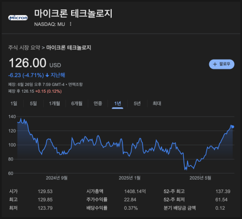The height and width of the screenshot is (219, 242).
Task: Switch to the 연중 chart range tab
Action: point(98,104)
